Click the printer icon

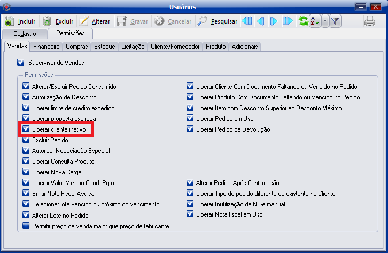(370, 21)
